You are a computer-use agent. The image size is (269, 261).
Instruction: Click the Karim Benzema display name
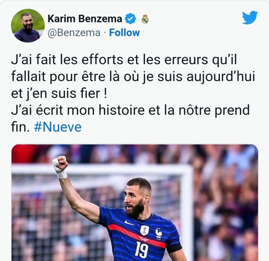point(85,18)
